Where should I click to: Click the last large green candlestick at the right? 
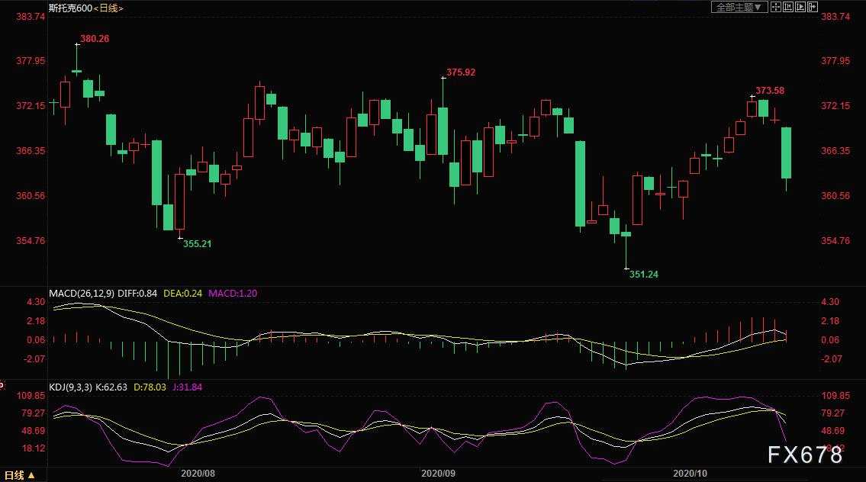point(786,153)
